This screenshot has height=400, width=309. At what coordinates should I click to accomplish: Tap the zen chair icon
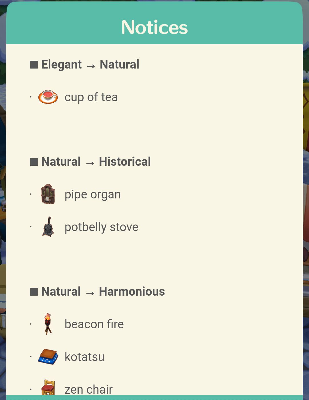pyautogui.click(x=48, y=387)
